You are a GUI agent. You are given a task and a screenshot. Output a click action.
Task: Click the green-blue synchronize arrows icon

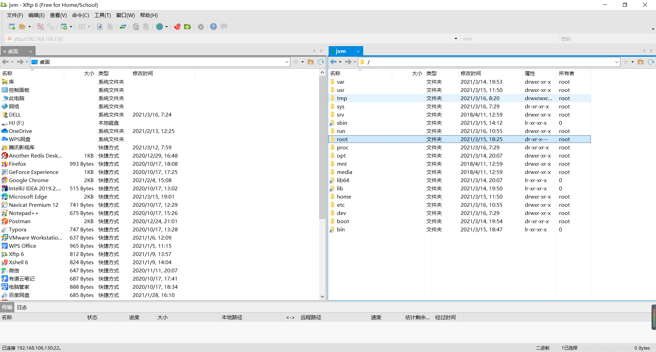(x=123, y=27)
